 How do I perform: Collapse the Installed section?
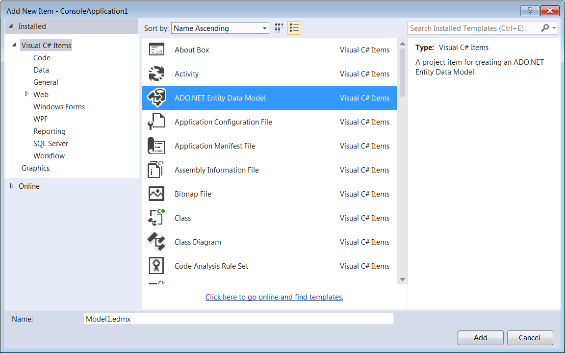click(11, 26)
